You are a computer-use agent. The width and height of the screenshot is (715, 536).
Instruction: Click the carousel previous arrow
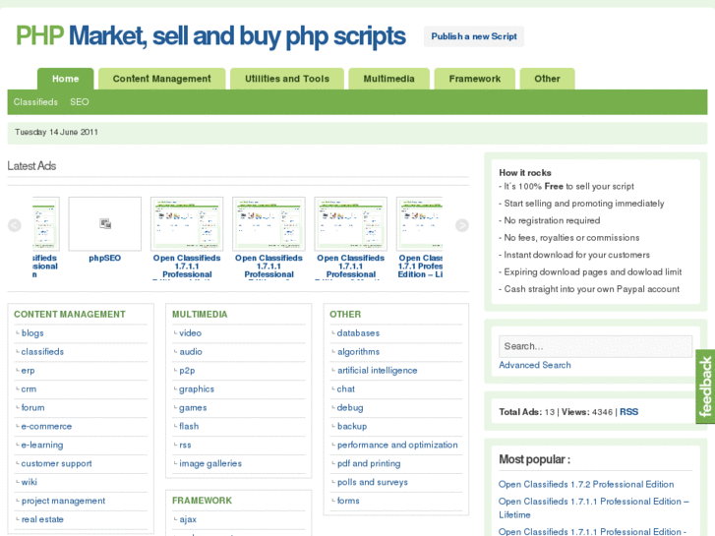coord(15,225)
